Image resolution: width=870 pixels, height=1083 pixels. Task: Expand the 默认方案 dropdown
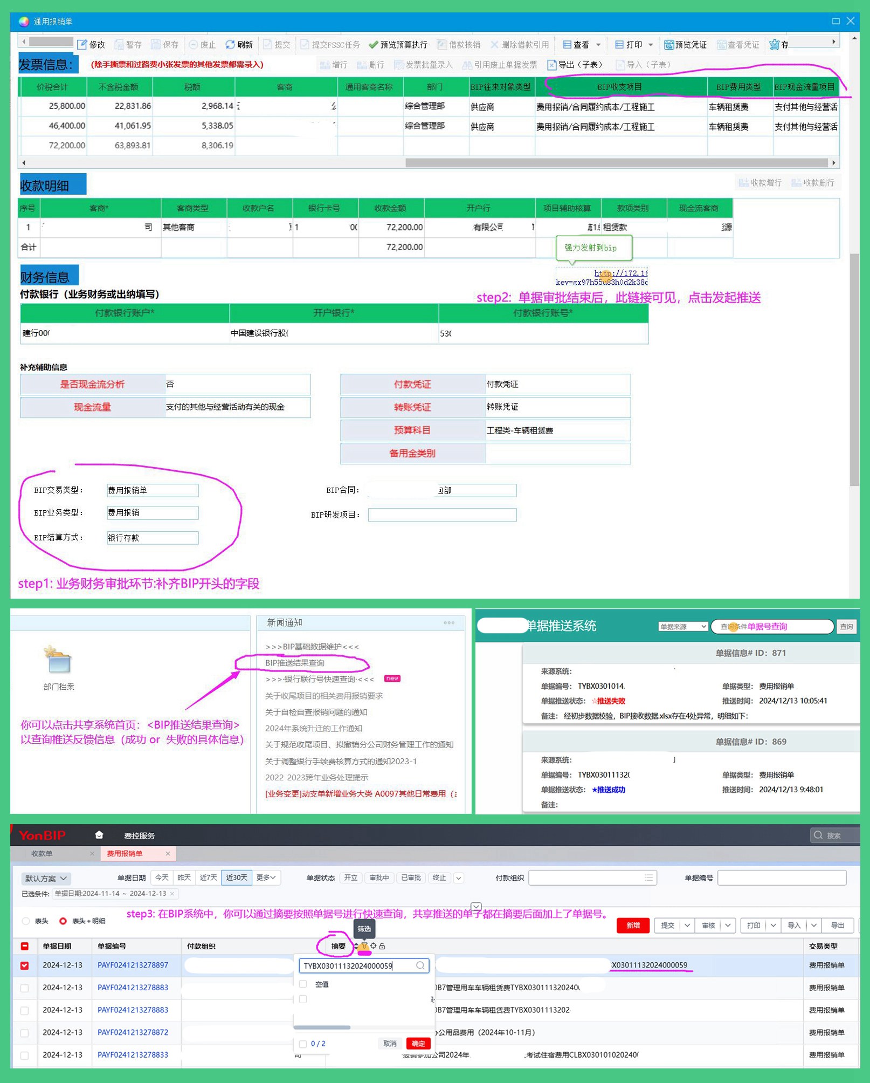(46, 878)
